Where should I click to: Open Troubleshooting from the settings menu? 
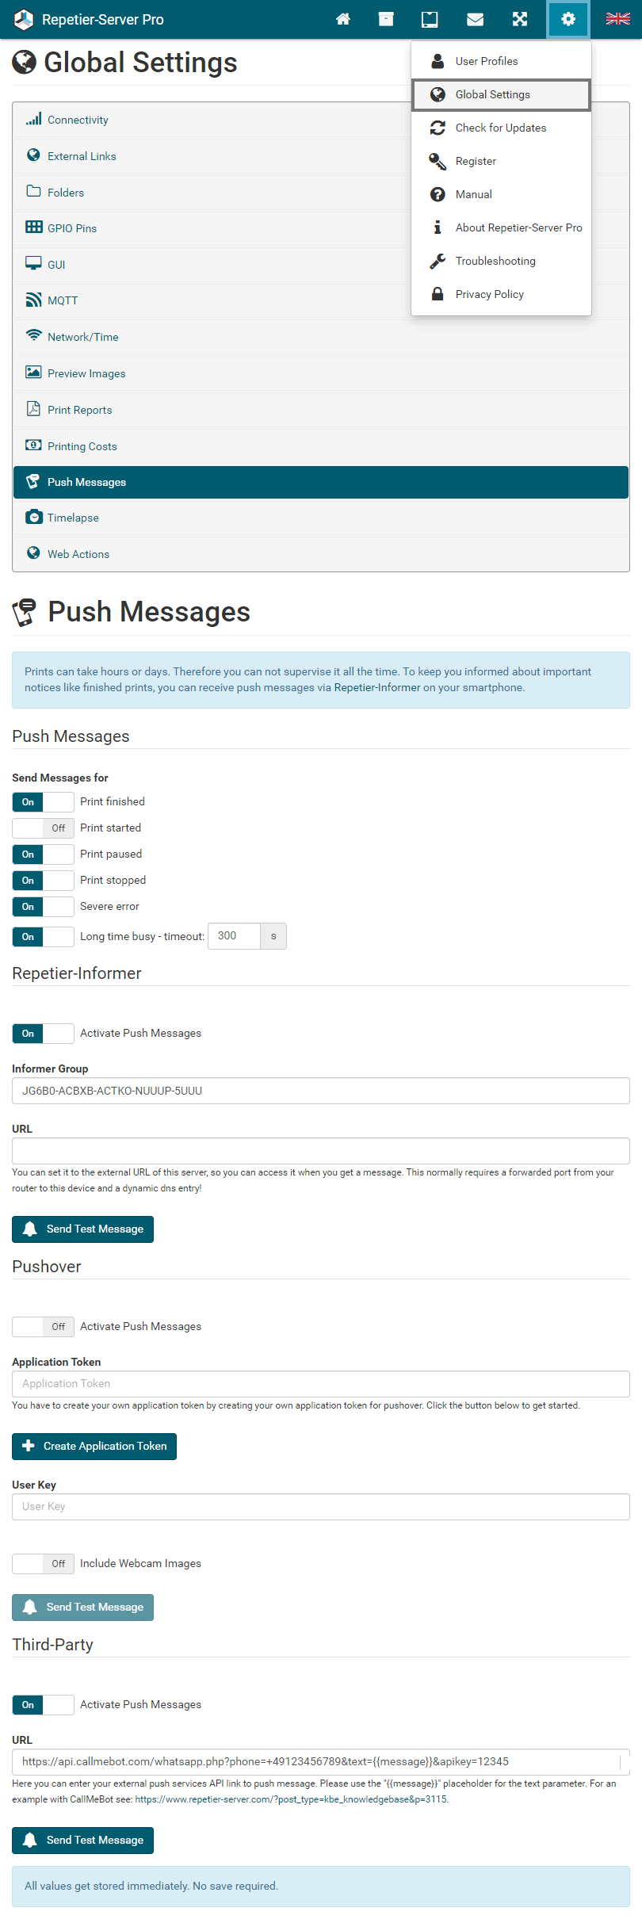(x=495, y=261)
